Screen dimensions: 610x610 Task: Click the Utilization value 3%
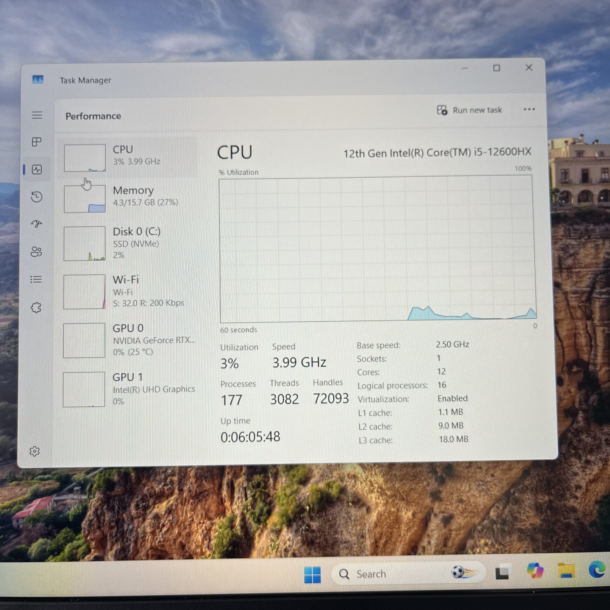229,363
